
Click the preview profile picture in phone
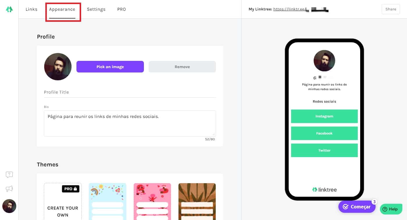324,61
